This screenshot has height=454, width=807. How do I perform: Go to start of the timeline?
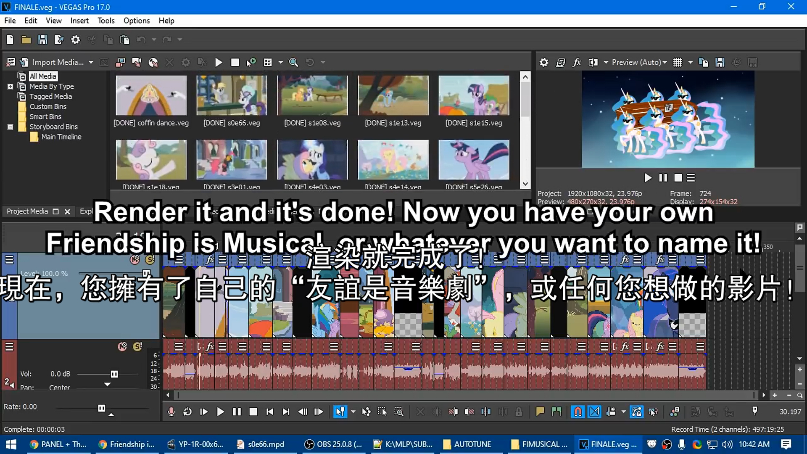coord(269,412)
